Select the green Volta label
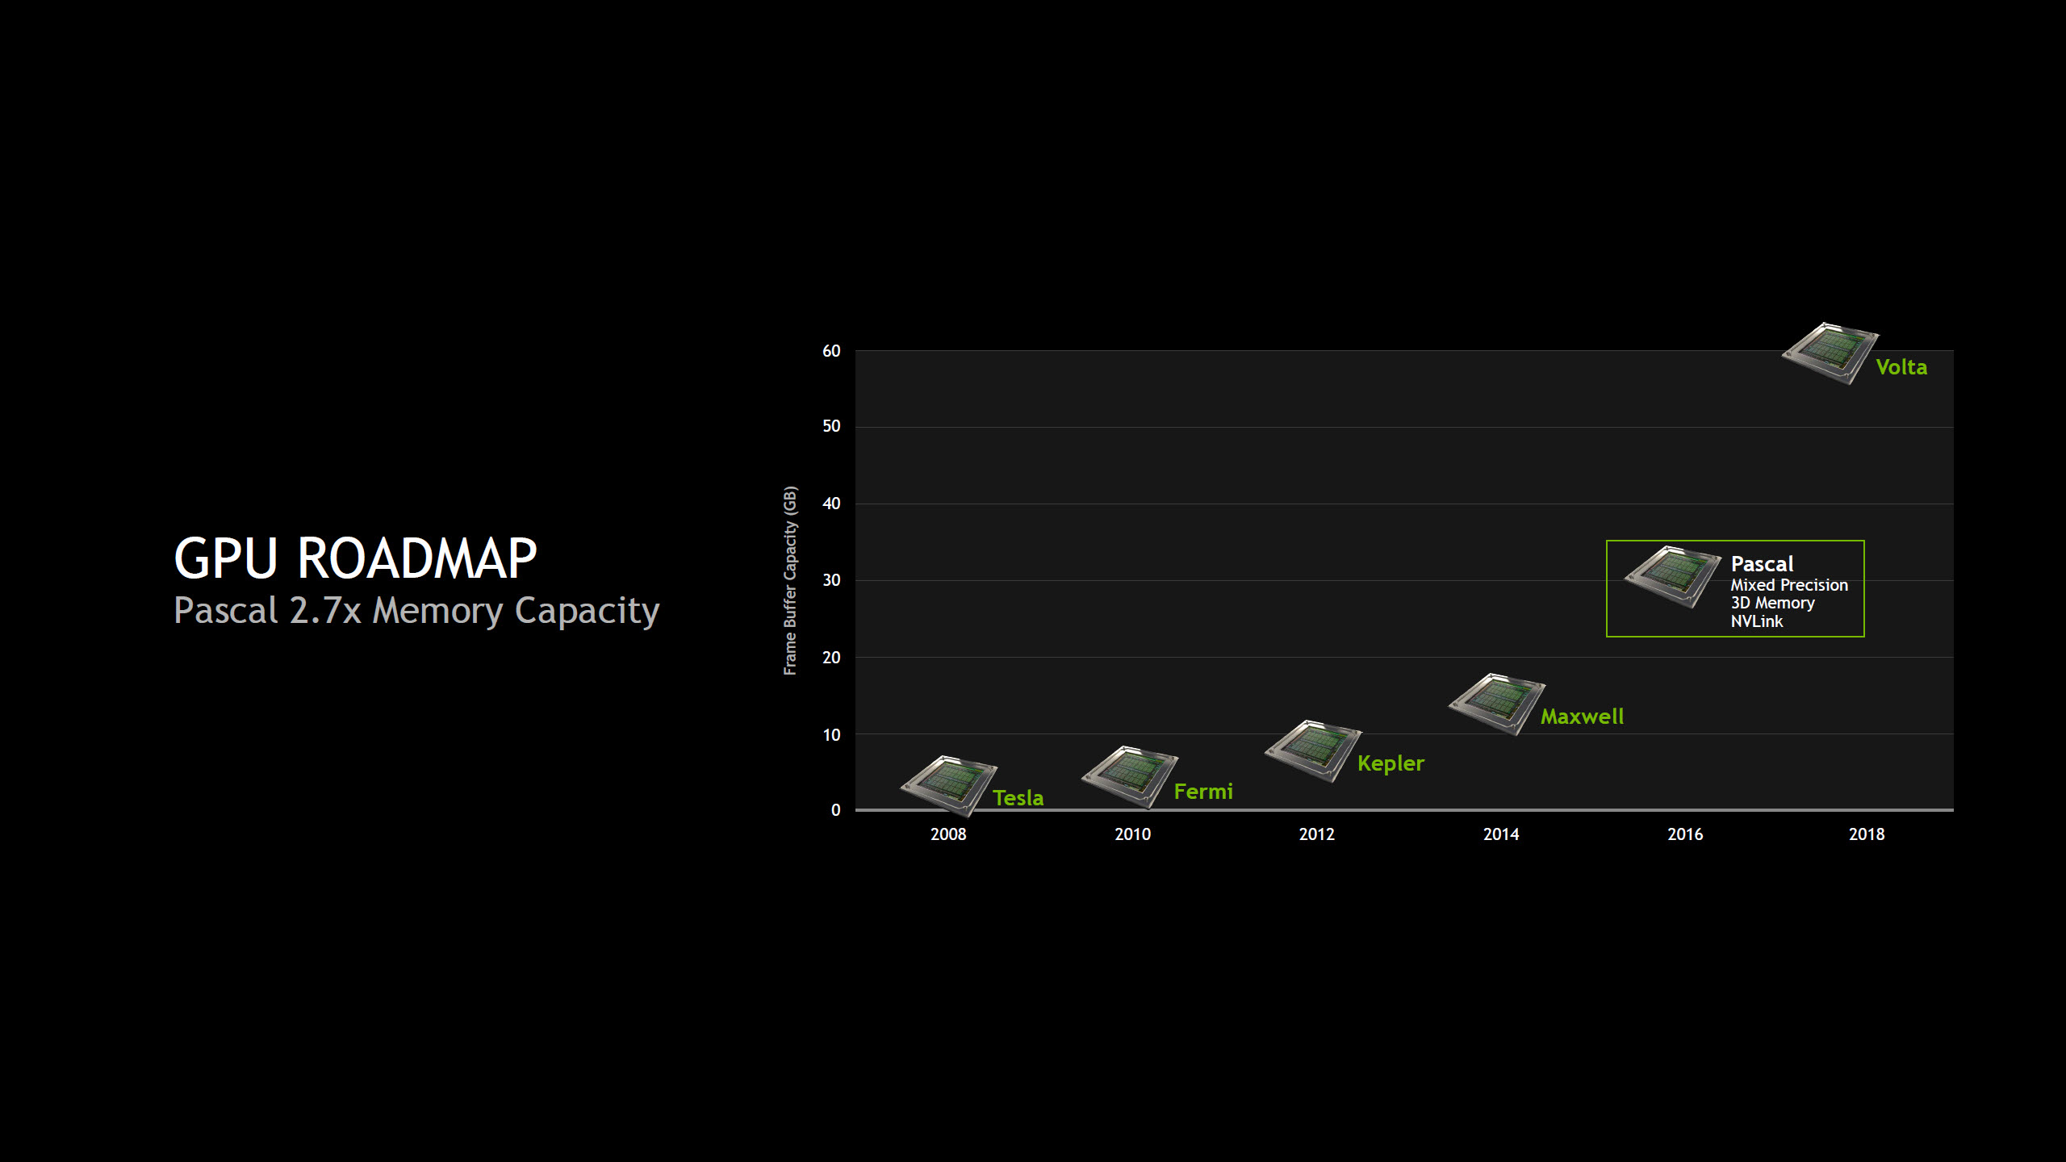This screenshot has width=2066, height=1162. [x=1901, y=367]
